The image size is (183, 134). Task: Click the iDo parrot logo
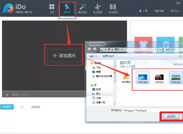(x=8, y=8)
